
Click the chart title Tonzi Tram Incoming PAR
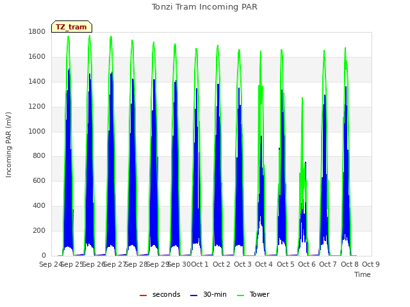pos(204,7)
